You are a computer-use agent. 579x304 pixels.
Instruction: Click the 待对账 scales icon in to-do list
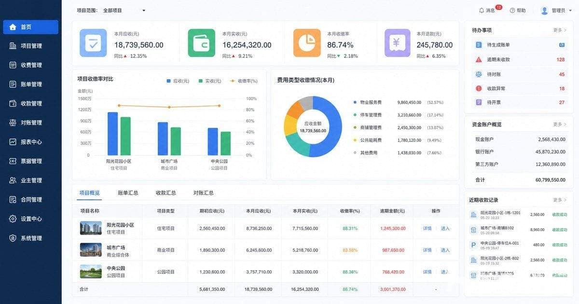pyautogui.click(x=479, y=74)
